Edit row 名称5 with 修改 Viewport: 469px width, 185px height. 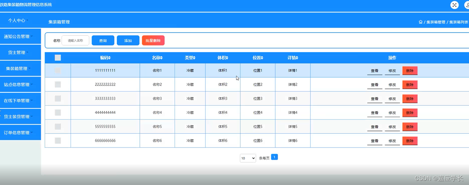click(392, 127)
